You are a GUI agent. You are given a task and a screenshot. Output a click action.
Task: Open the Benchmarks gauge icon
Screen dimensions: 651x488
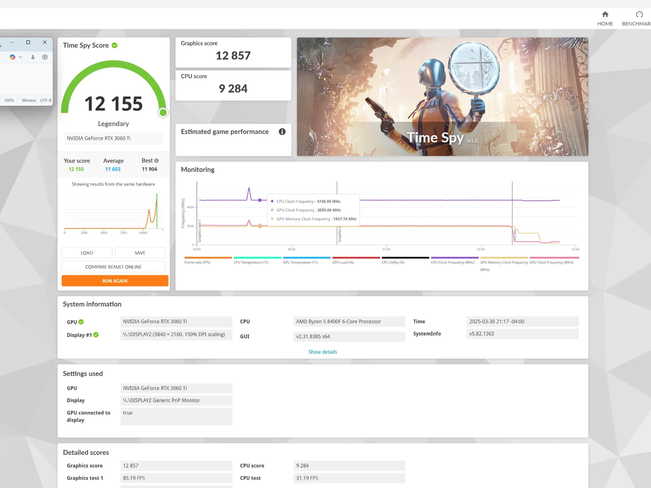[639, 14]
